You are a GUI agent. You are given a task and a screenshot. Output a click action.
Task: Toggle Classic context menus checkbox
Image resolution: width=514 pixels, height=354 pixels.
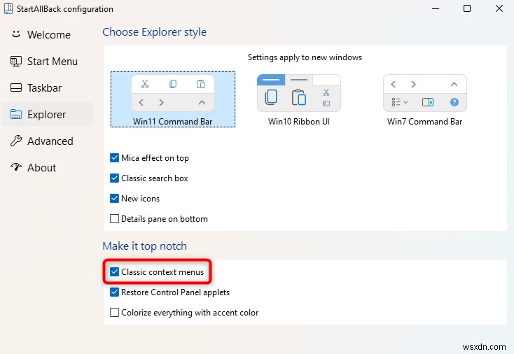pos(114,272)
